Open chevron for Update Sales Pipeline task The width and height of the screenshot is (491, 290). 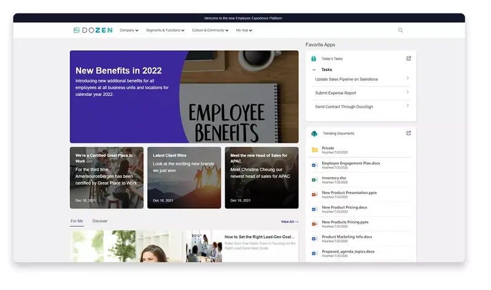coord(408,78)
